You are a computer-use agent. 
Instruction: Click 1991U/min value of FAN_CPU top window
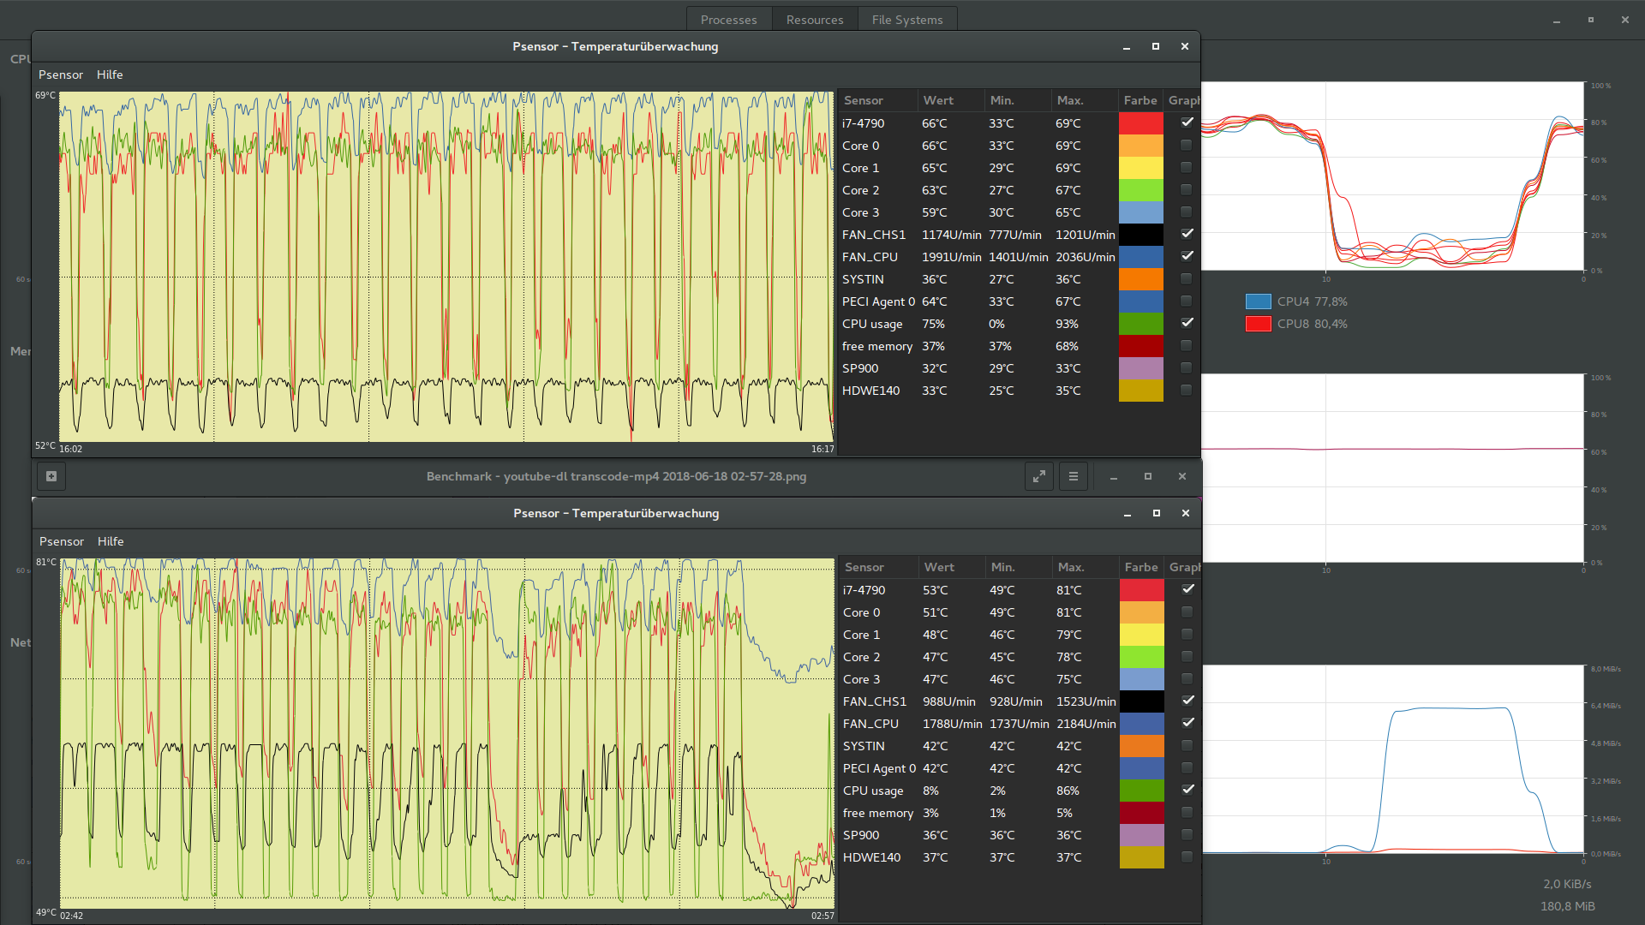[951, 257]
